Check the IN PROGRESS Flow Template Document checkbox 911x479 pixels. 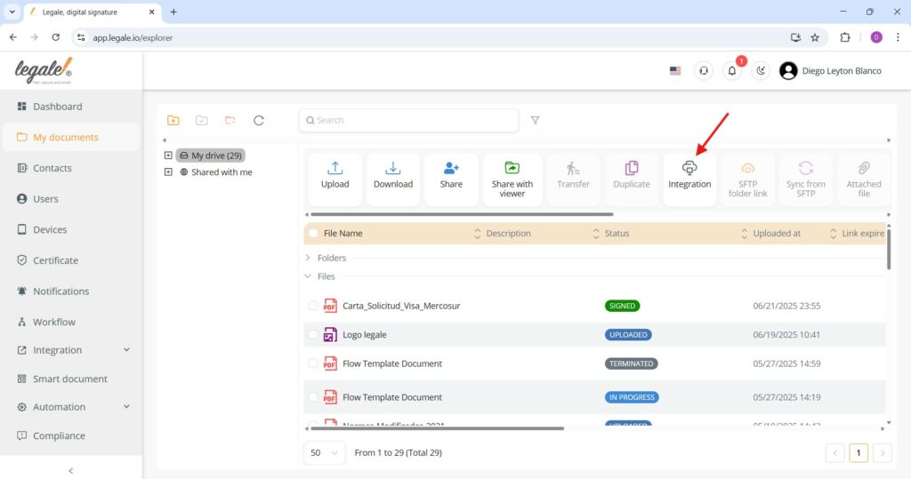point(312,397)
